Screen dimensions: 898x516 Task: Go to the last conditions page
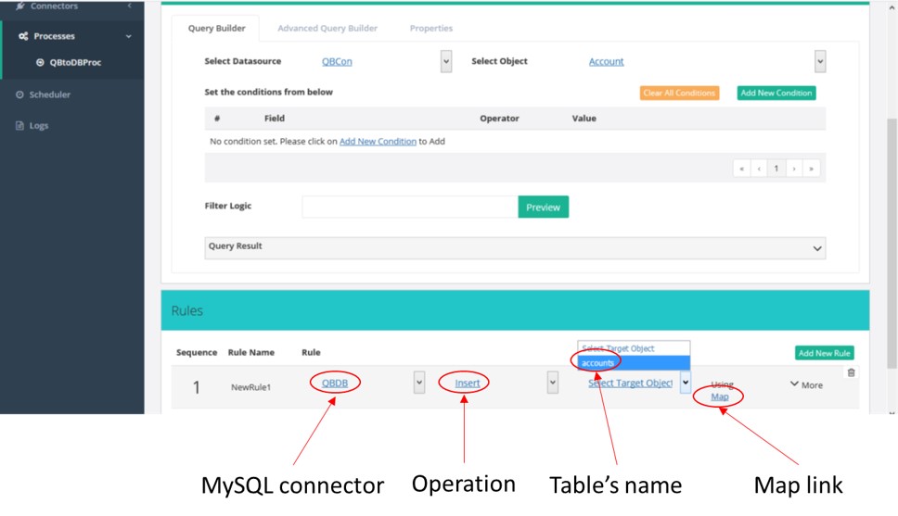coord(813,169)
